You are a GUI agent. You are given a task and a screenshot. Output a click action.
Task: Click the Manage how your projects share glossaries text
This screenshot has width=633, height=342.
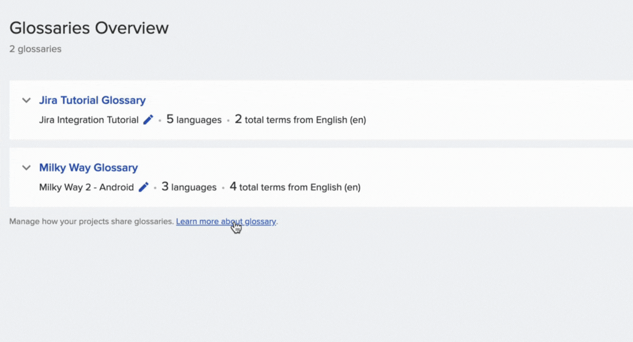[91, 222]
